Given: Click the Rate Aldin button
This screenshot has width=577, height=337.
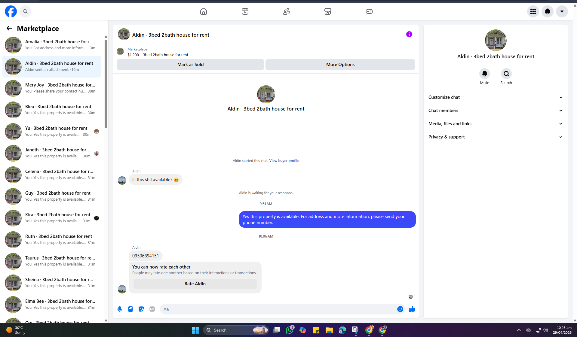Looking at the screenshot, I should point(195,284).
